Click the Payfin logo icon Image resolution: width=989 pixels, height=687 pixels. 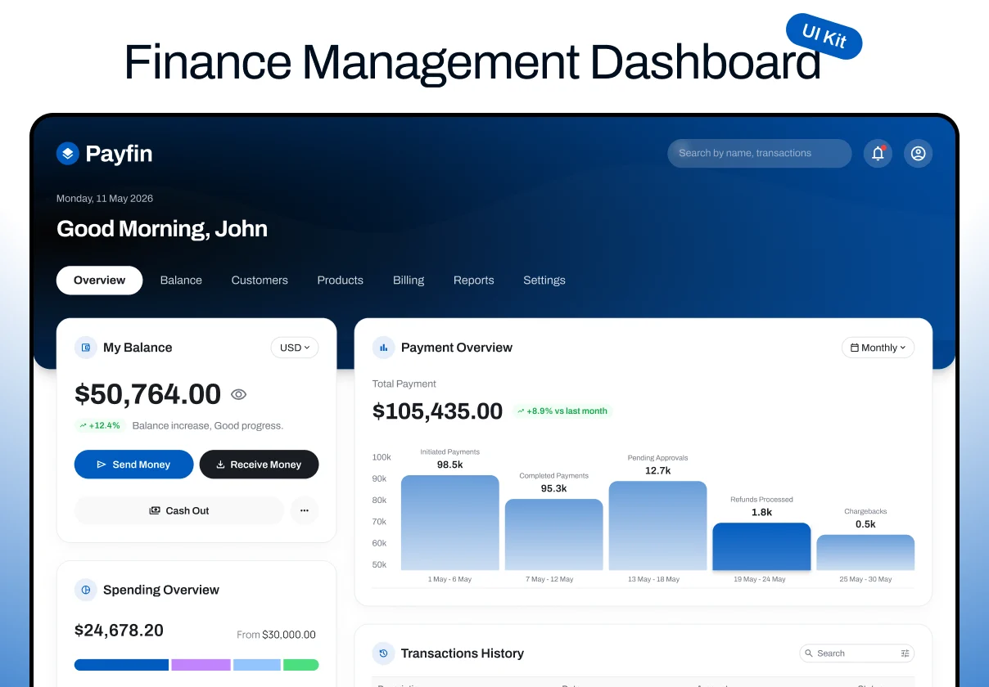click(x=67, y=153)
